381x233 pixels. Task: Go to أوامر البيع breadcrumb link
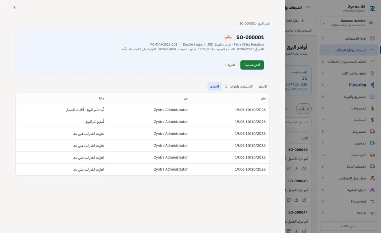point(264,23)
